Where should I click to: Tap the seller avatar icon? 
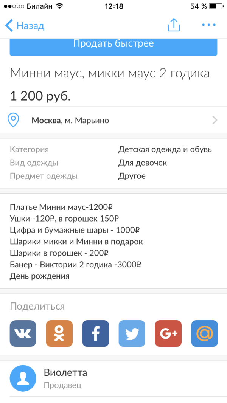point(23,378)
